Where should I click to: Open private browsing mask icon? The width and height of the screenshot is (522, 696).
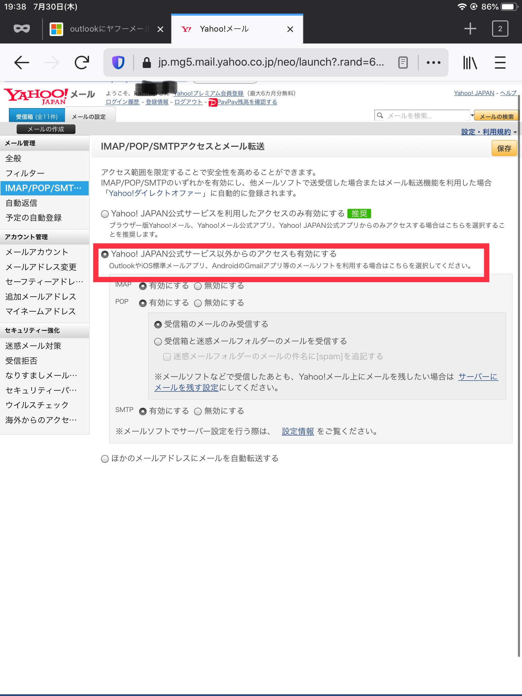tap(22, 29)
